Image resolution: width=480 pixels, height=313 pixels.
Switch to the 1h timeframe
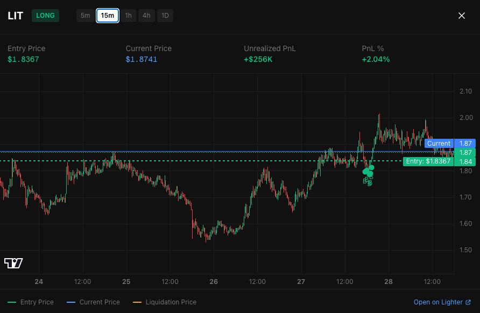(x=128, y=16)
